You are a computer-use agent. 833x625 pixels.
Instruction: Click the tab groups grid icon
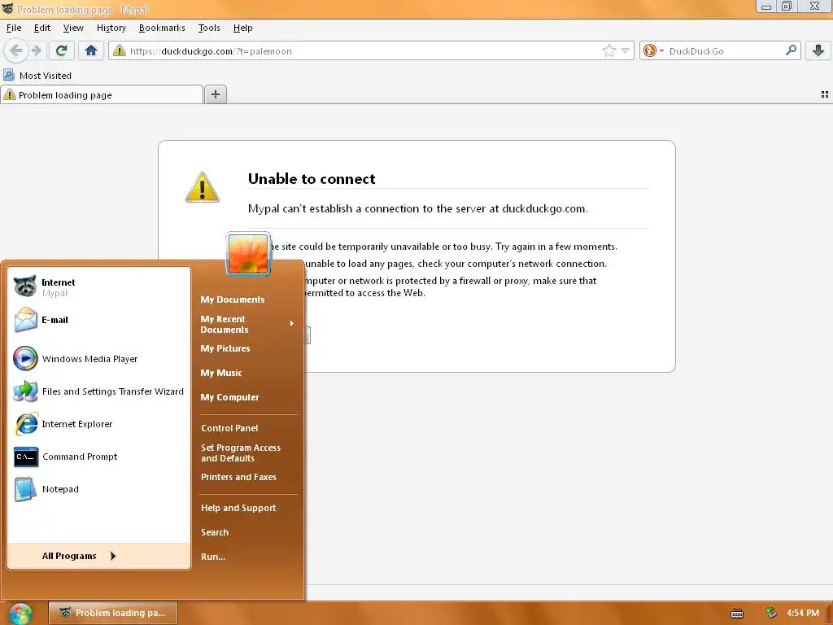[825, 94]
